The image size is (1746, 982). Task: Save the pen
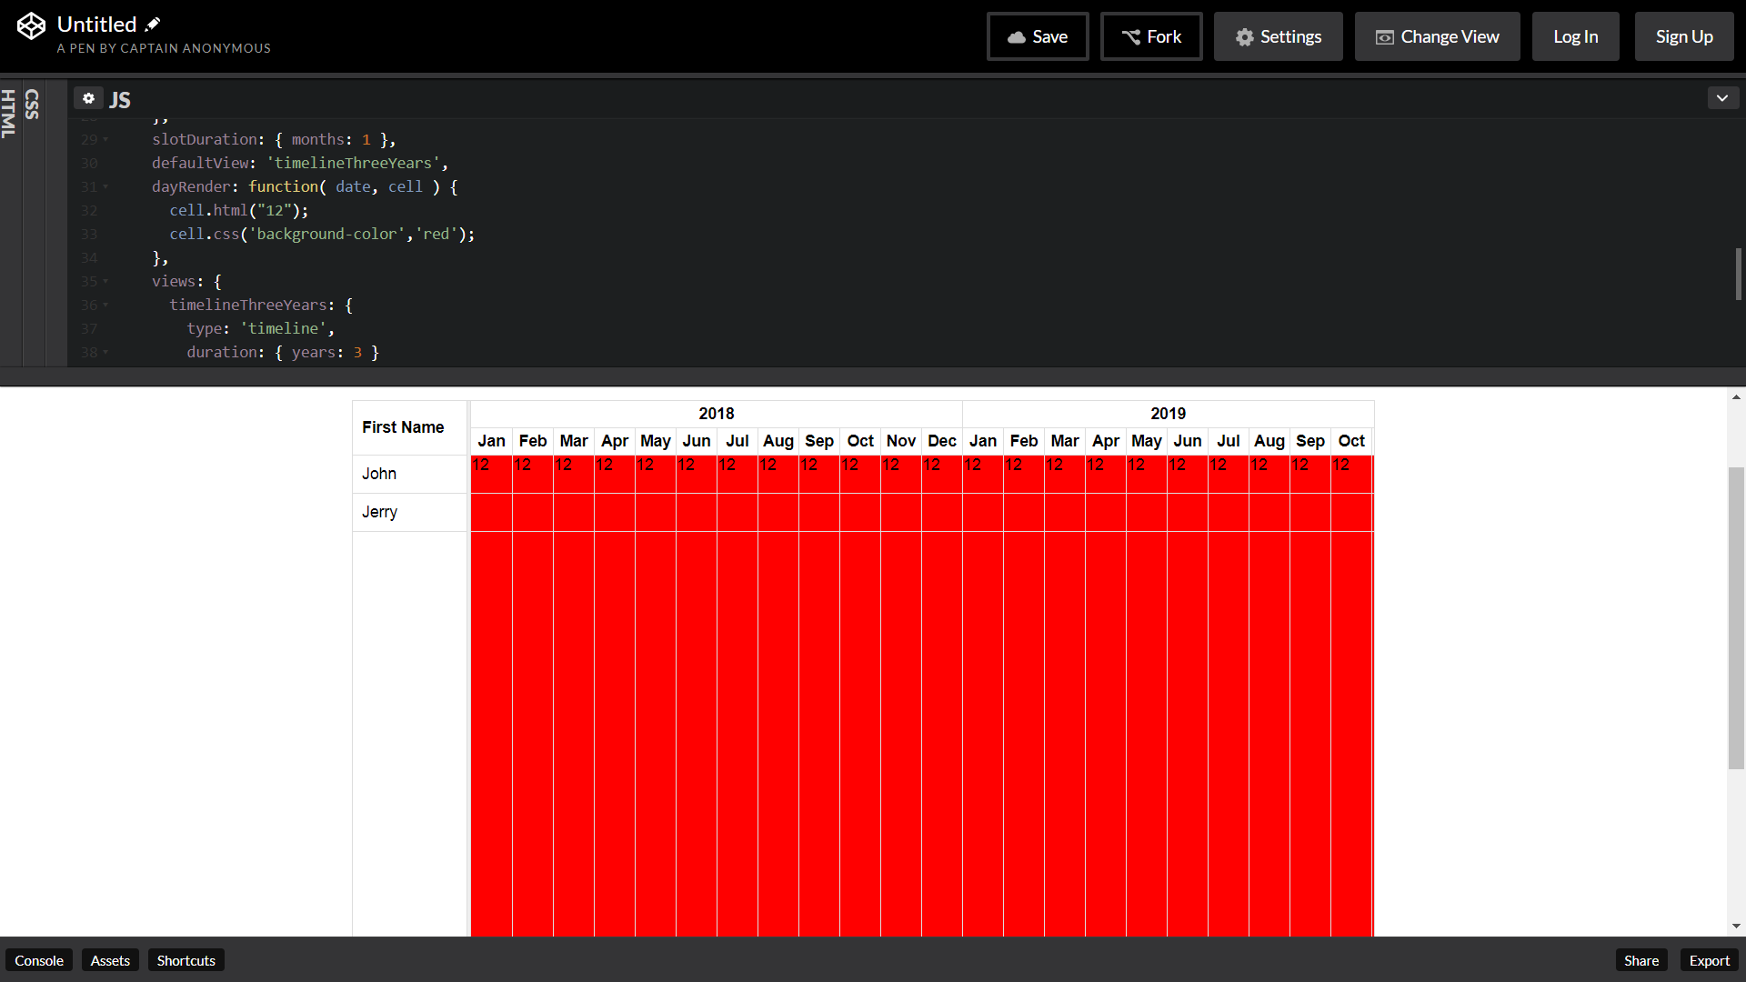coord(1038,36)
